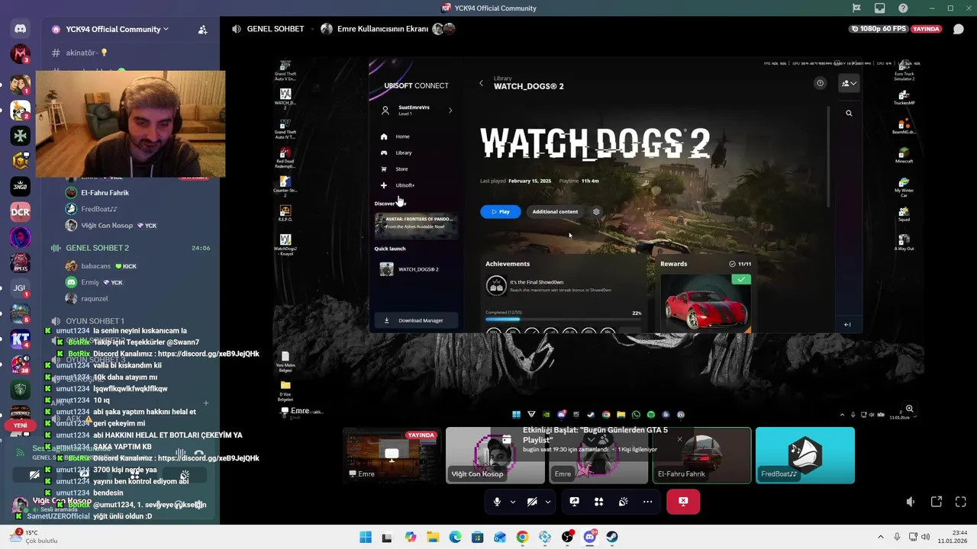The image size is (977, 549).
Task: Turn on camera in call controls
Action: [x=532, y=502]
